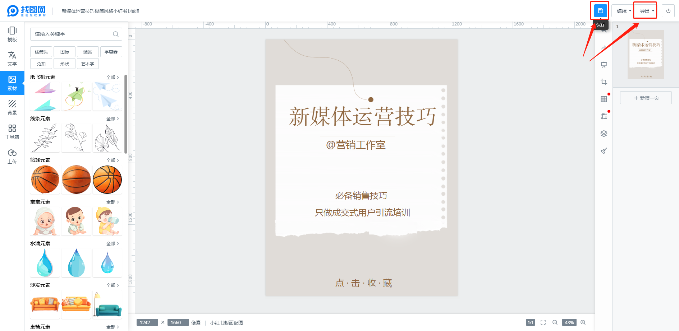Pick the third line-art leaves thumbnail
The image size is (679, 331).
click(107, 138)
